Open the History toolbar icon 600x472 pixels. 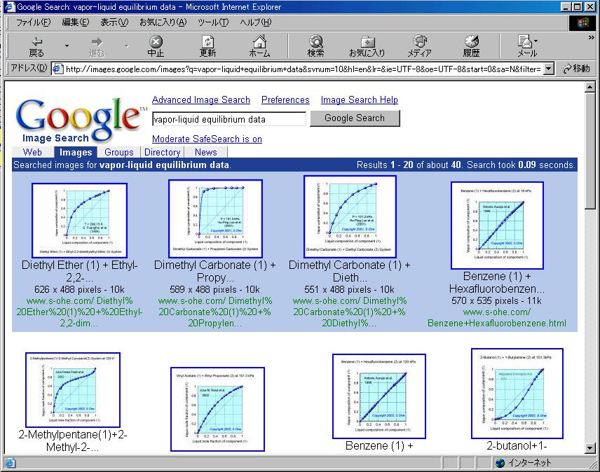click(471, 43)
